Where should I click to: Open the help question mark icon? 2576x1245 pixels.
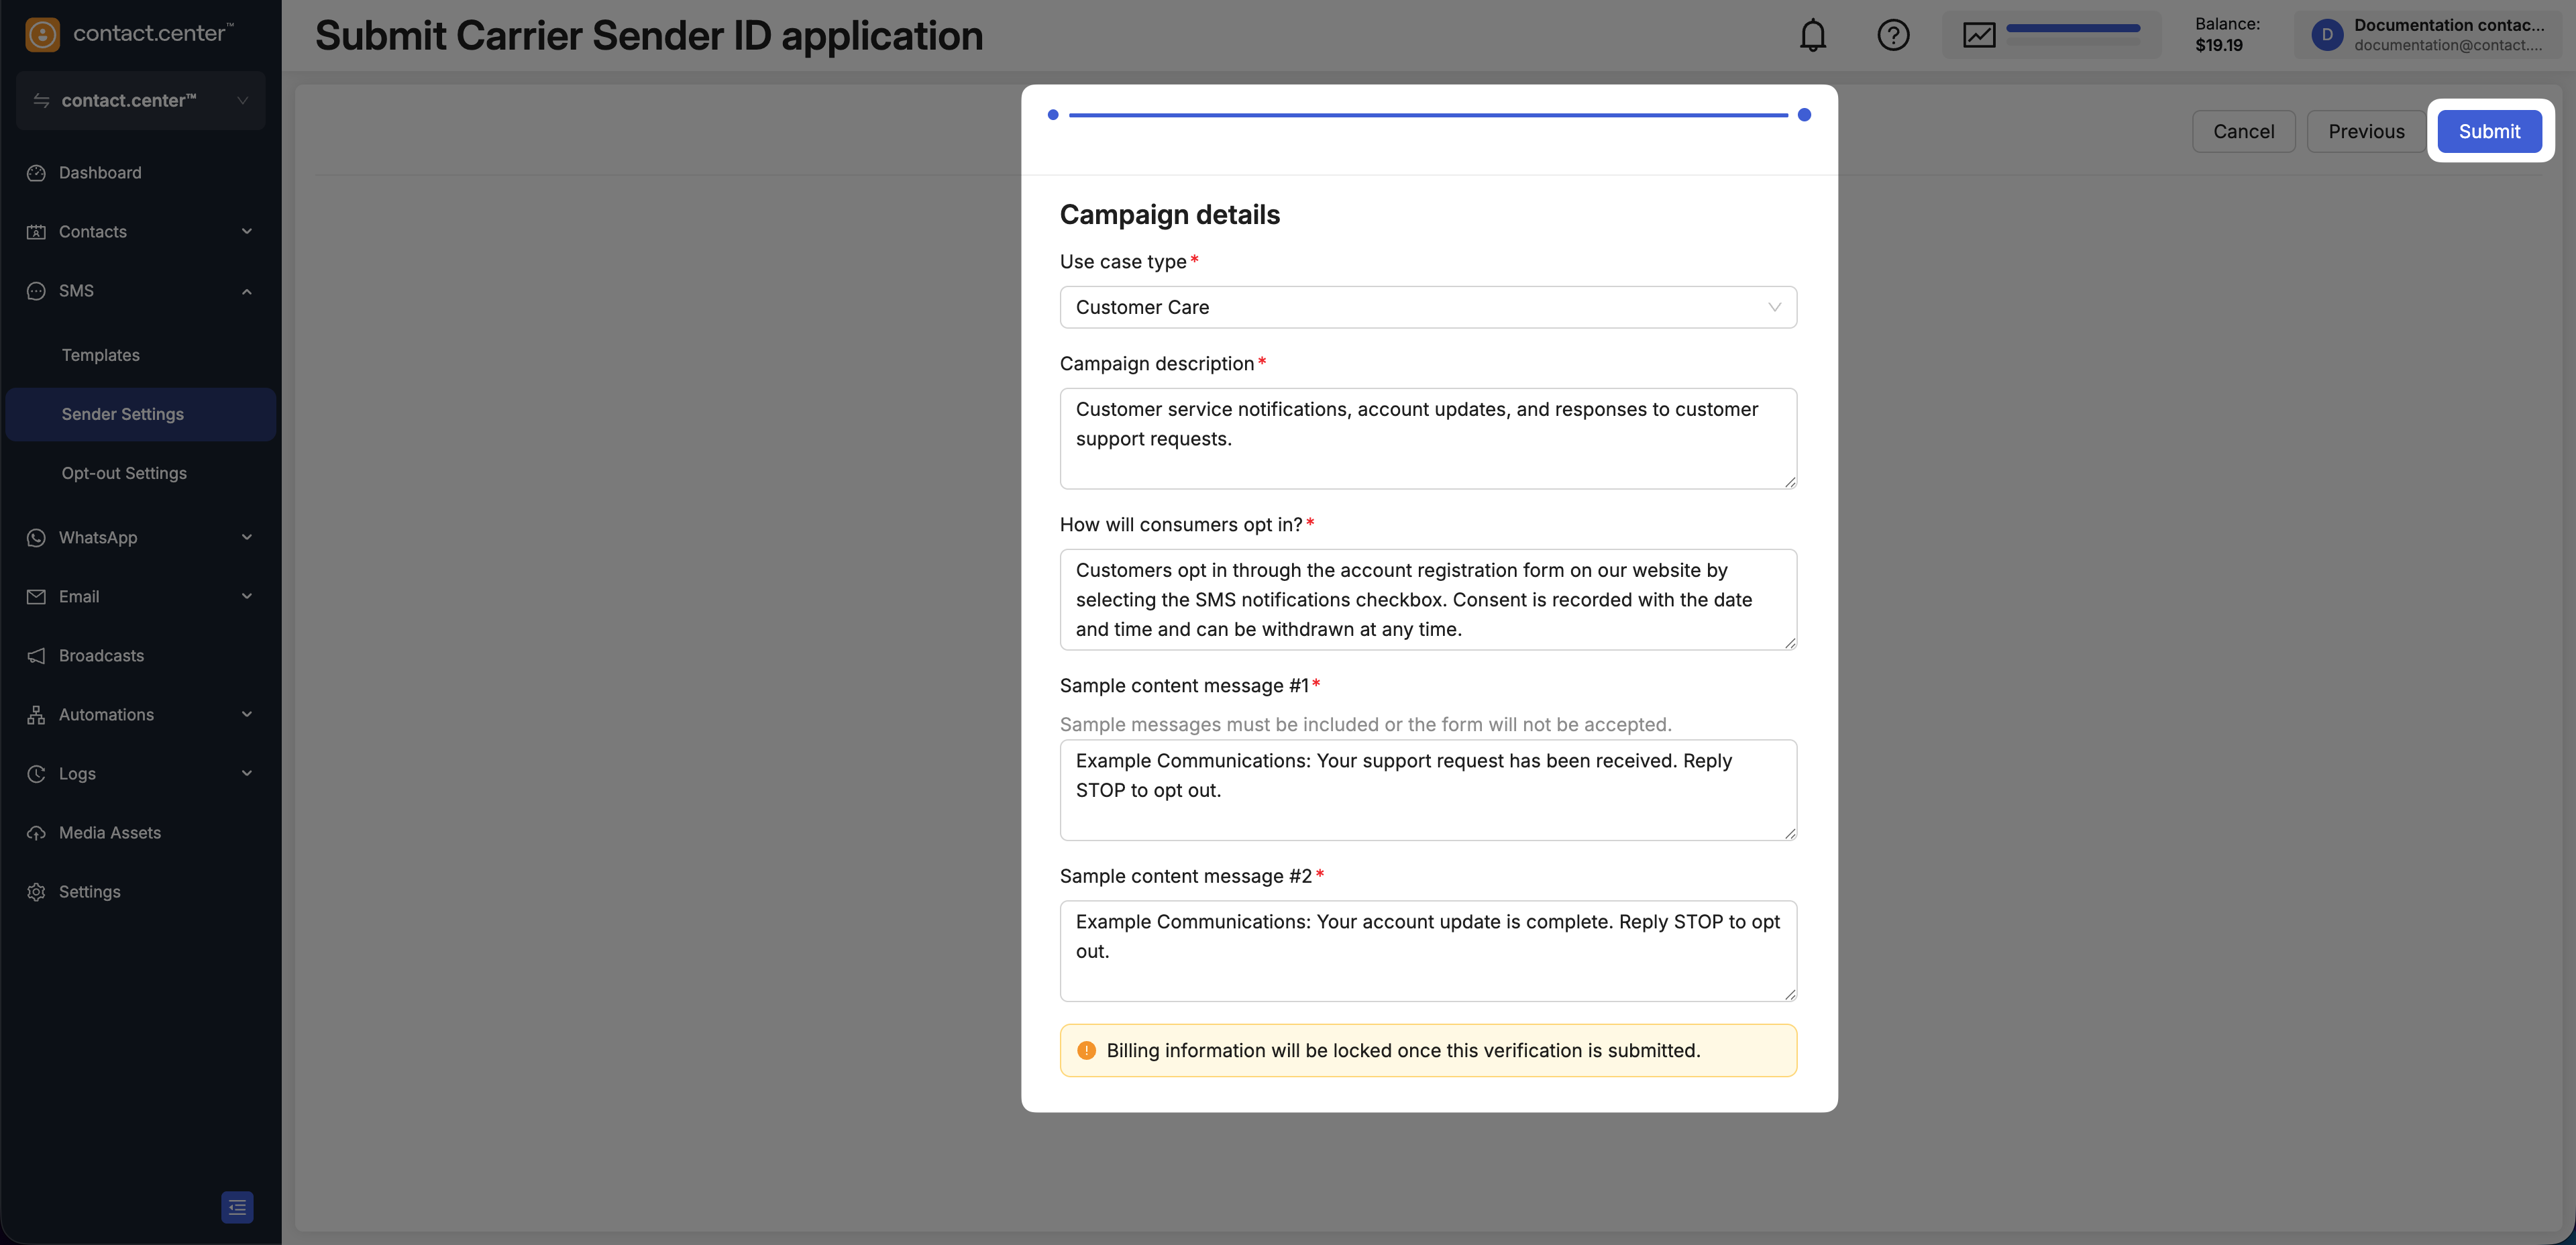click(1893, 36)
